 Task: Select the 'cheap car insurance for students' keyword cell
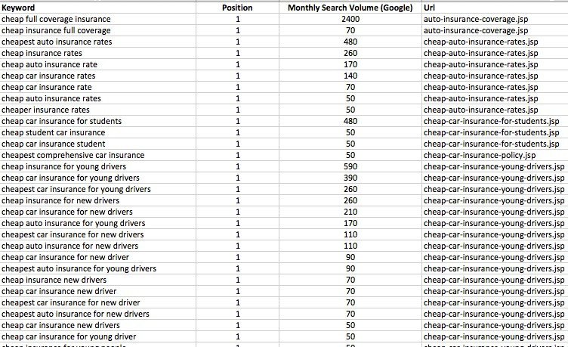coord(97,121)
